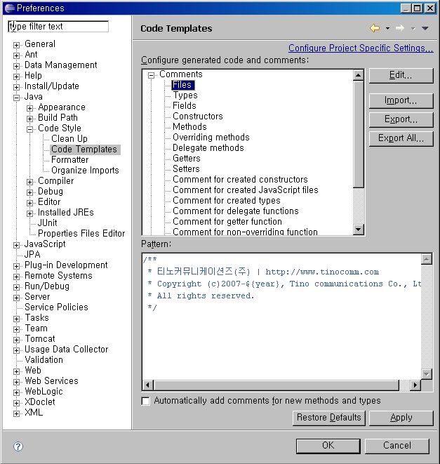The height and width of the screenshot is (464, 440).
Task: Select the Constructors comment template
Action: 198,117
